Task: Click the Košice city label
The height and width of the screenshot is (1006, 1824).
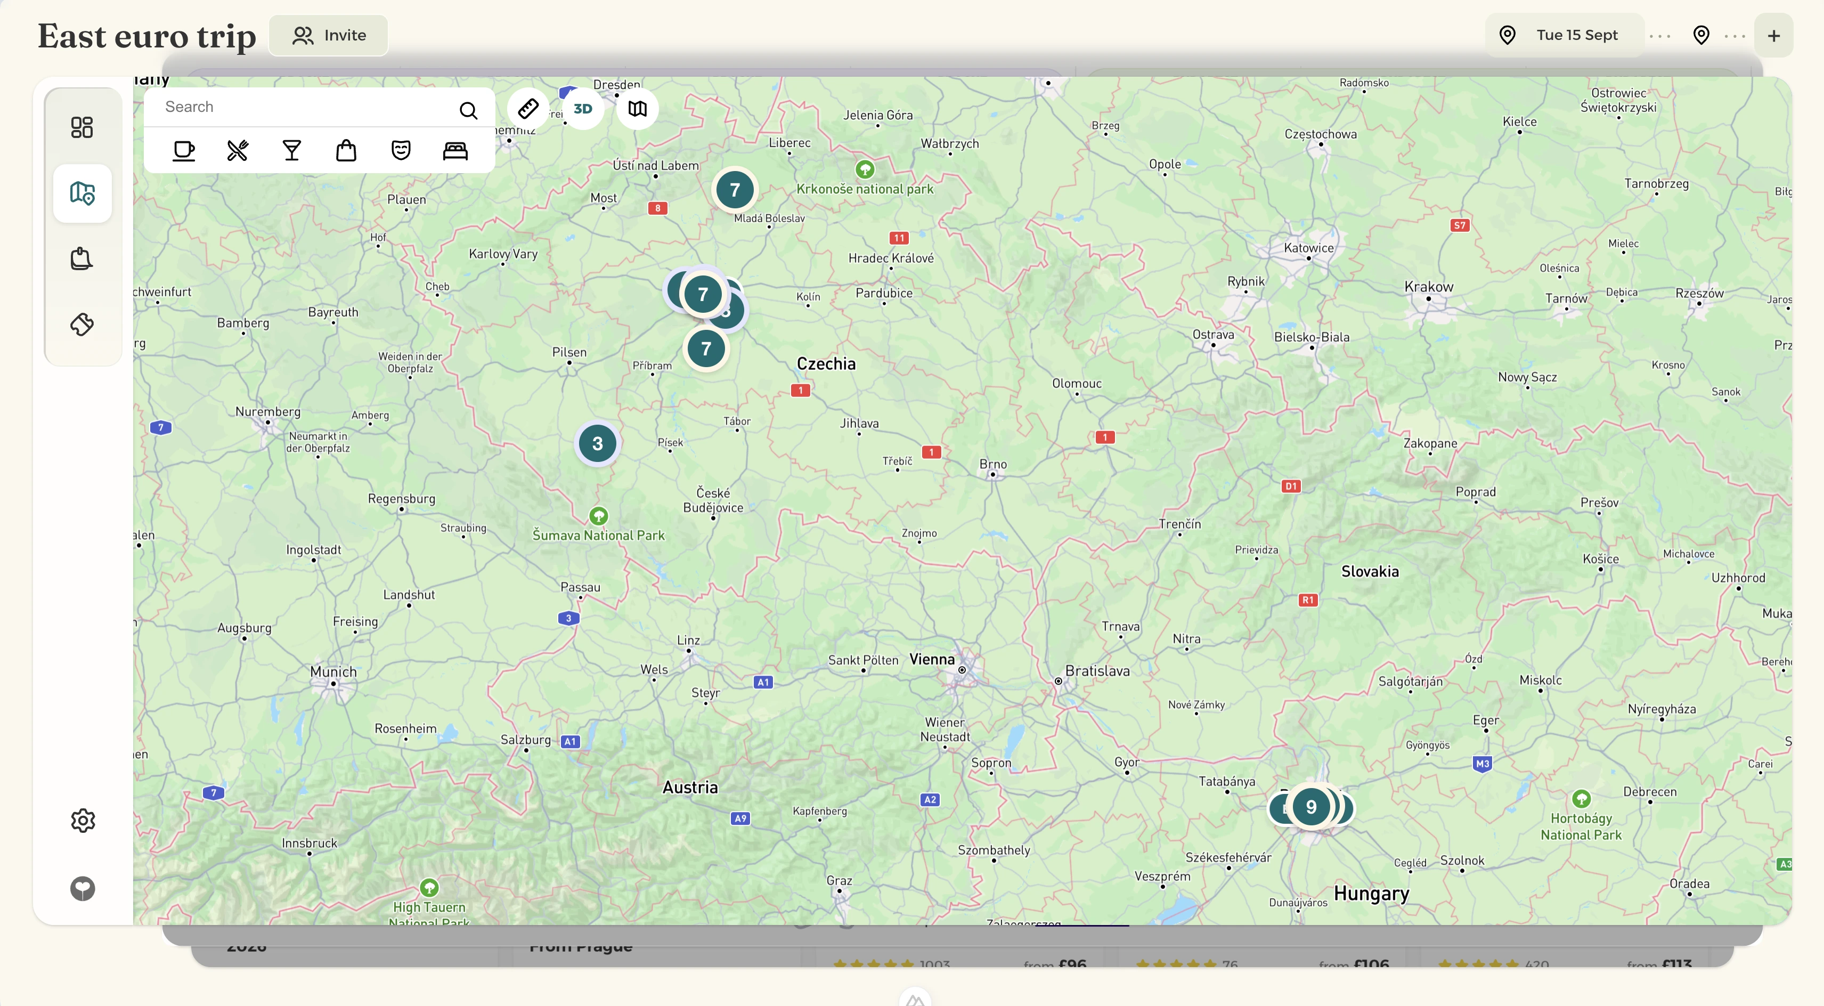Action: click(1601, 559)
